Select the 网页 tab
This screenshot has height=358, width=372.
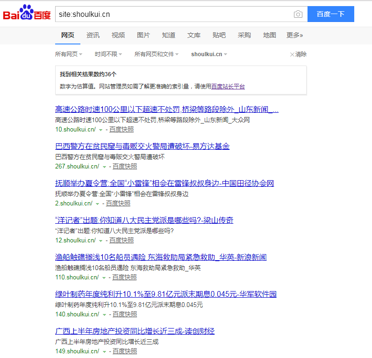68,36
